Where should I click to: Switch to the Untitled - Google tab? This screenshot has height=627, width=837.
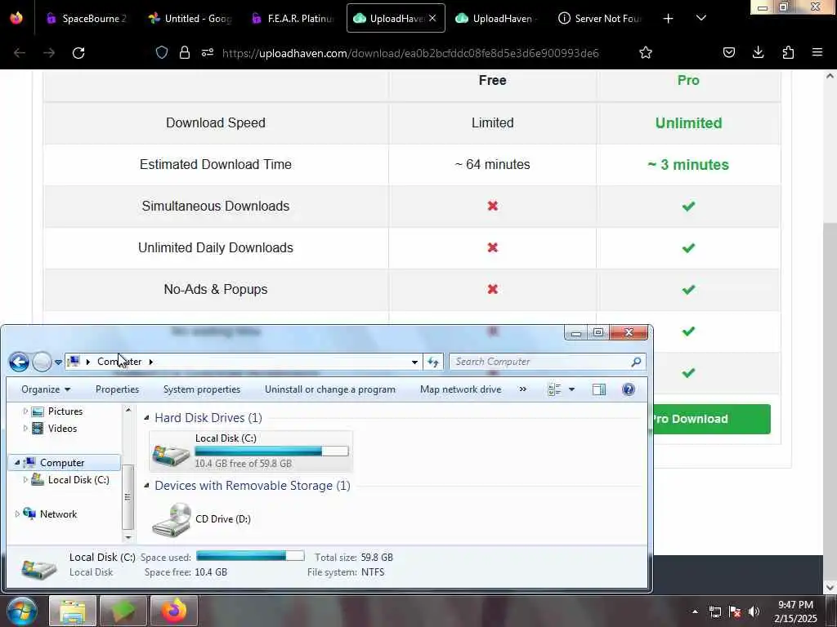point(191,18)
